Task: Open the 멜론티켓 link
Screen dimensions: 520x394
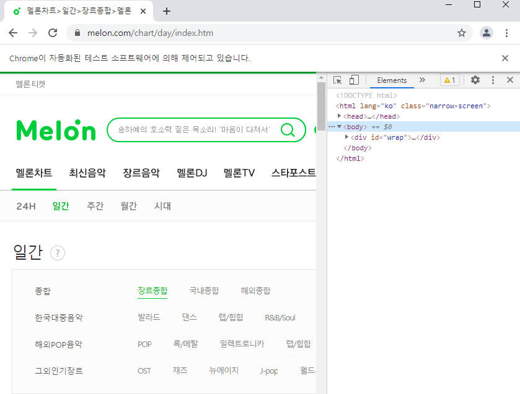Action: pyautogui.click(x=30, y=84)
